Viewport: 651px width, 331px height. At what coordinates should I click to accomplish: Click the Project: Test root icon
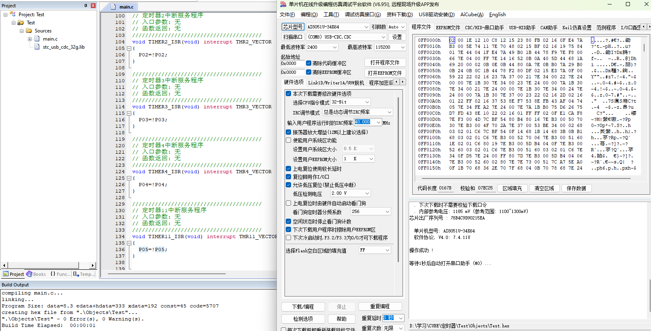tap(13, 14)
